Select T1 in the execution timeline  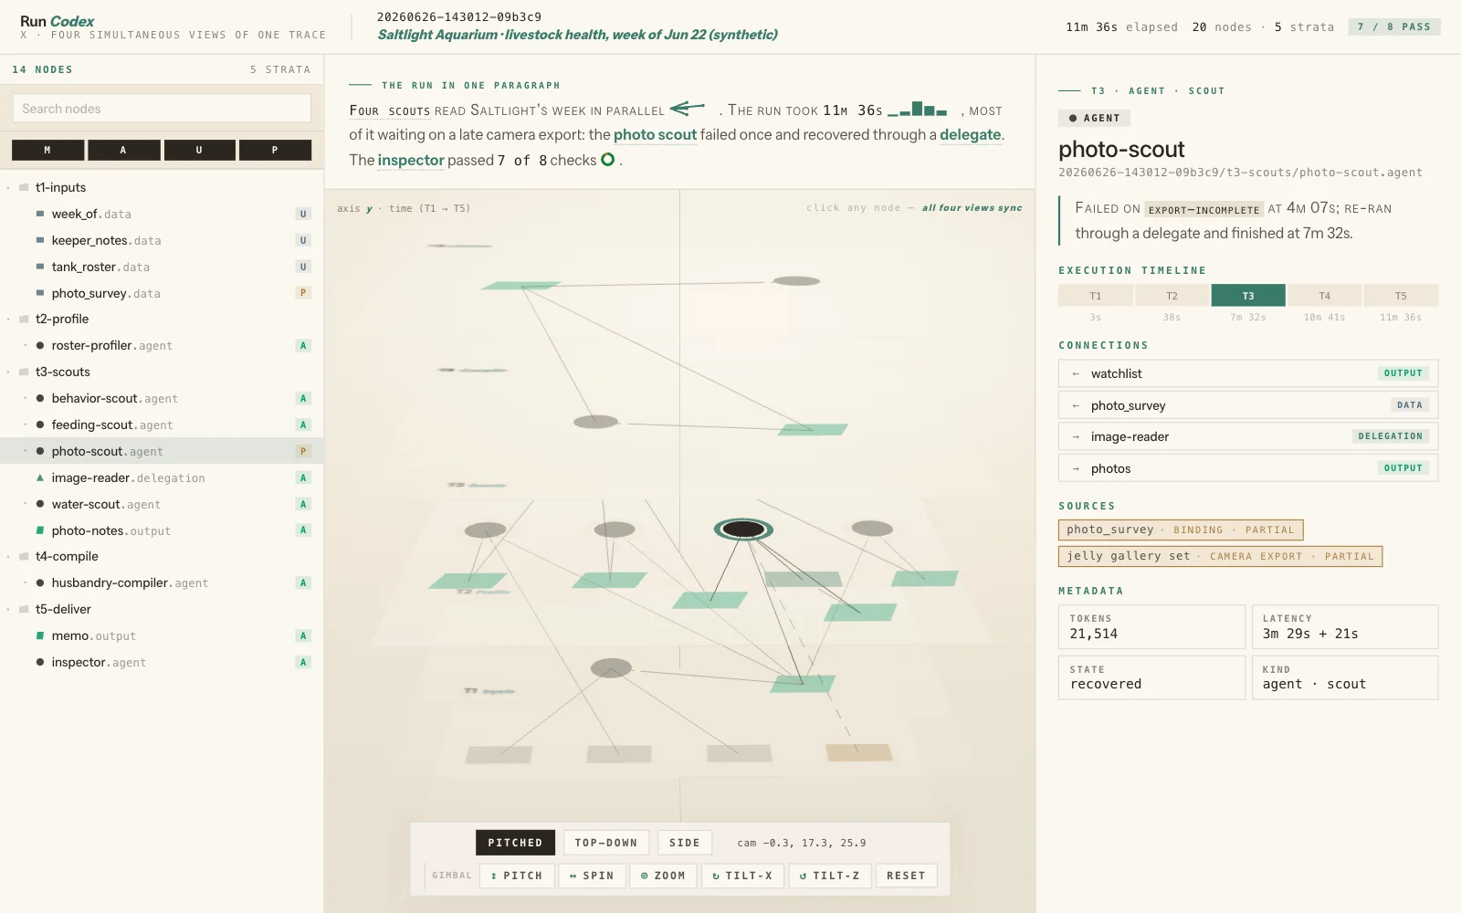(x=1096, y=296)
